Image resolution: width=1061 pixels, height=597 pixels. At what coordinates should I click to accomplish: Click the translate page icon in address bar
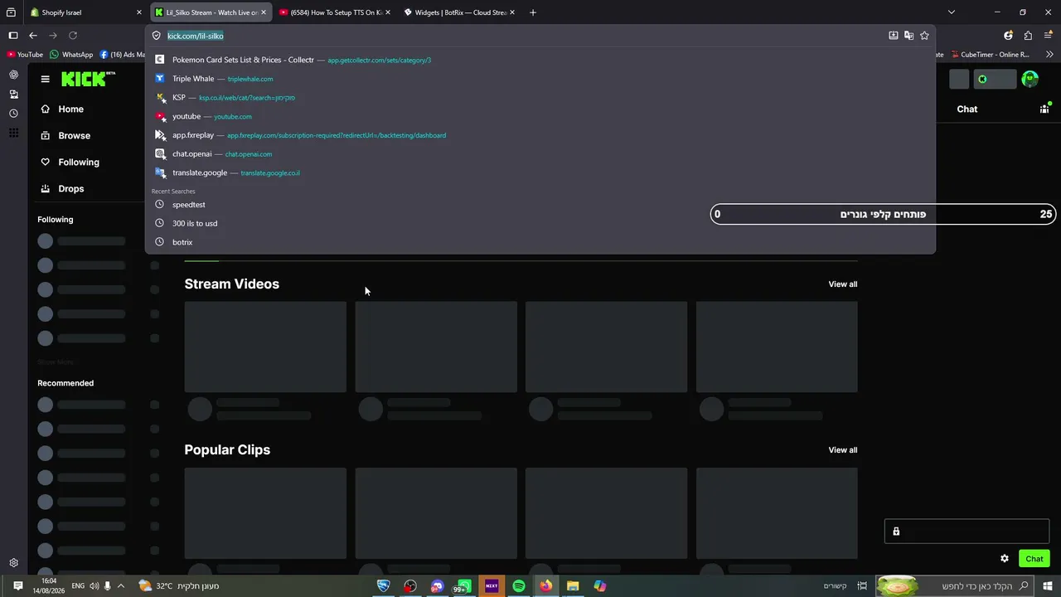908,36
